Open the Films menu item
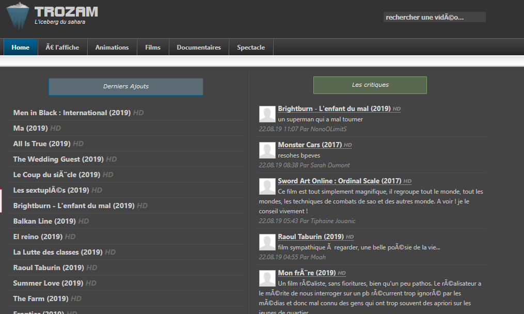524x314 pixels. (153, 47)
